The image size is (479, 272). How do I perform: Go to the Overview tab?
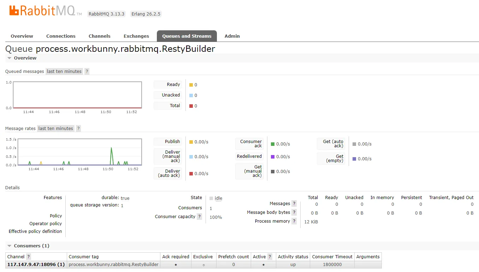coord(22,36)
